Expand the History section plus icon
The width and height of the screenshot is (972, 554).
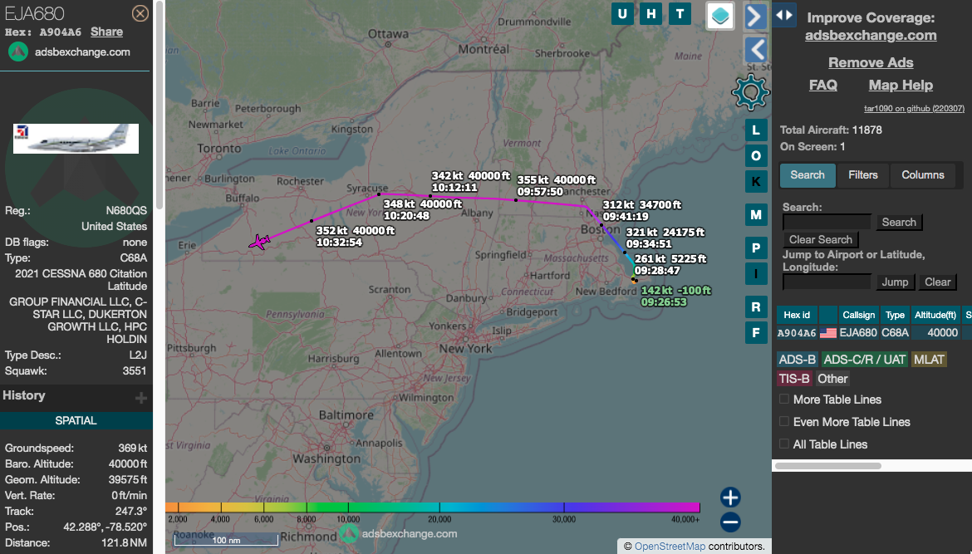tap(141, 397)
